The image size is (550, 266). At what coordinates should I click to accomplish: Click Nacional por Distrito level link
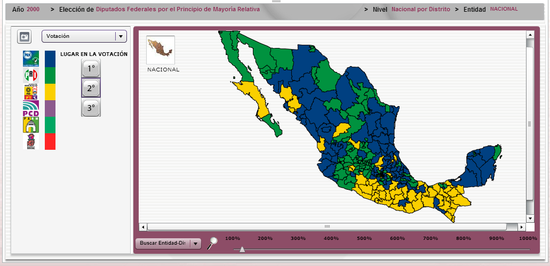click(421, 10)
